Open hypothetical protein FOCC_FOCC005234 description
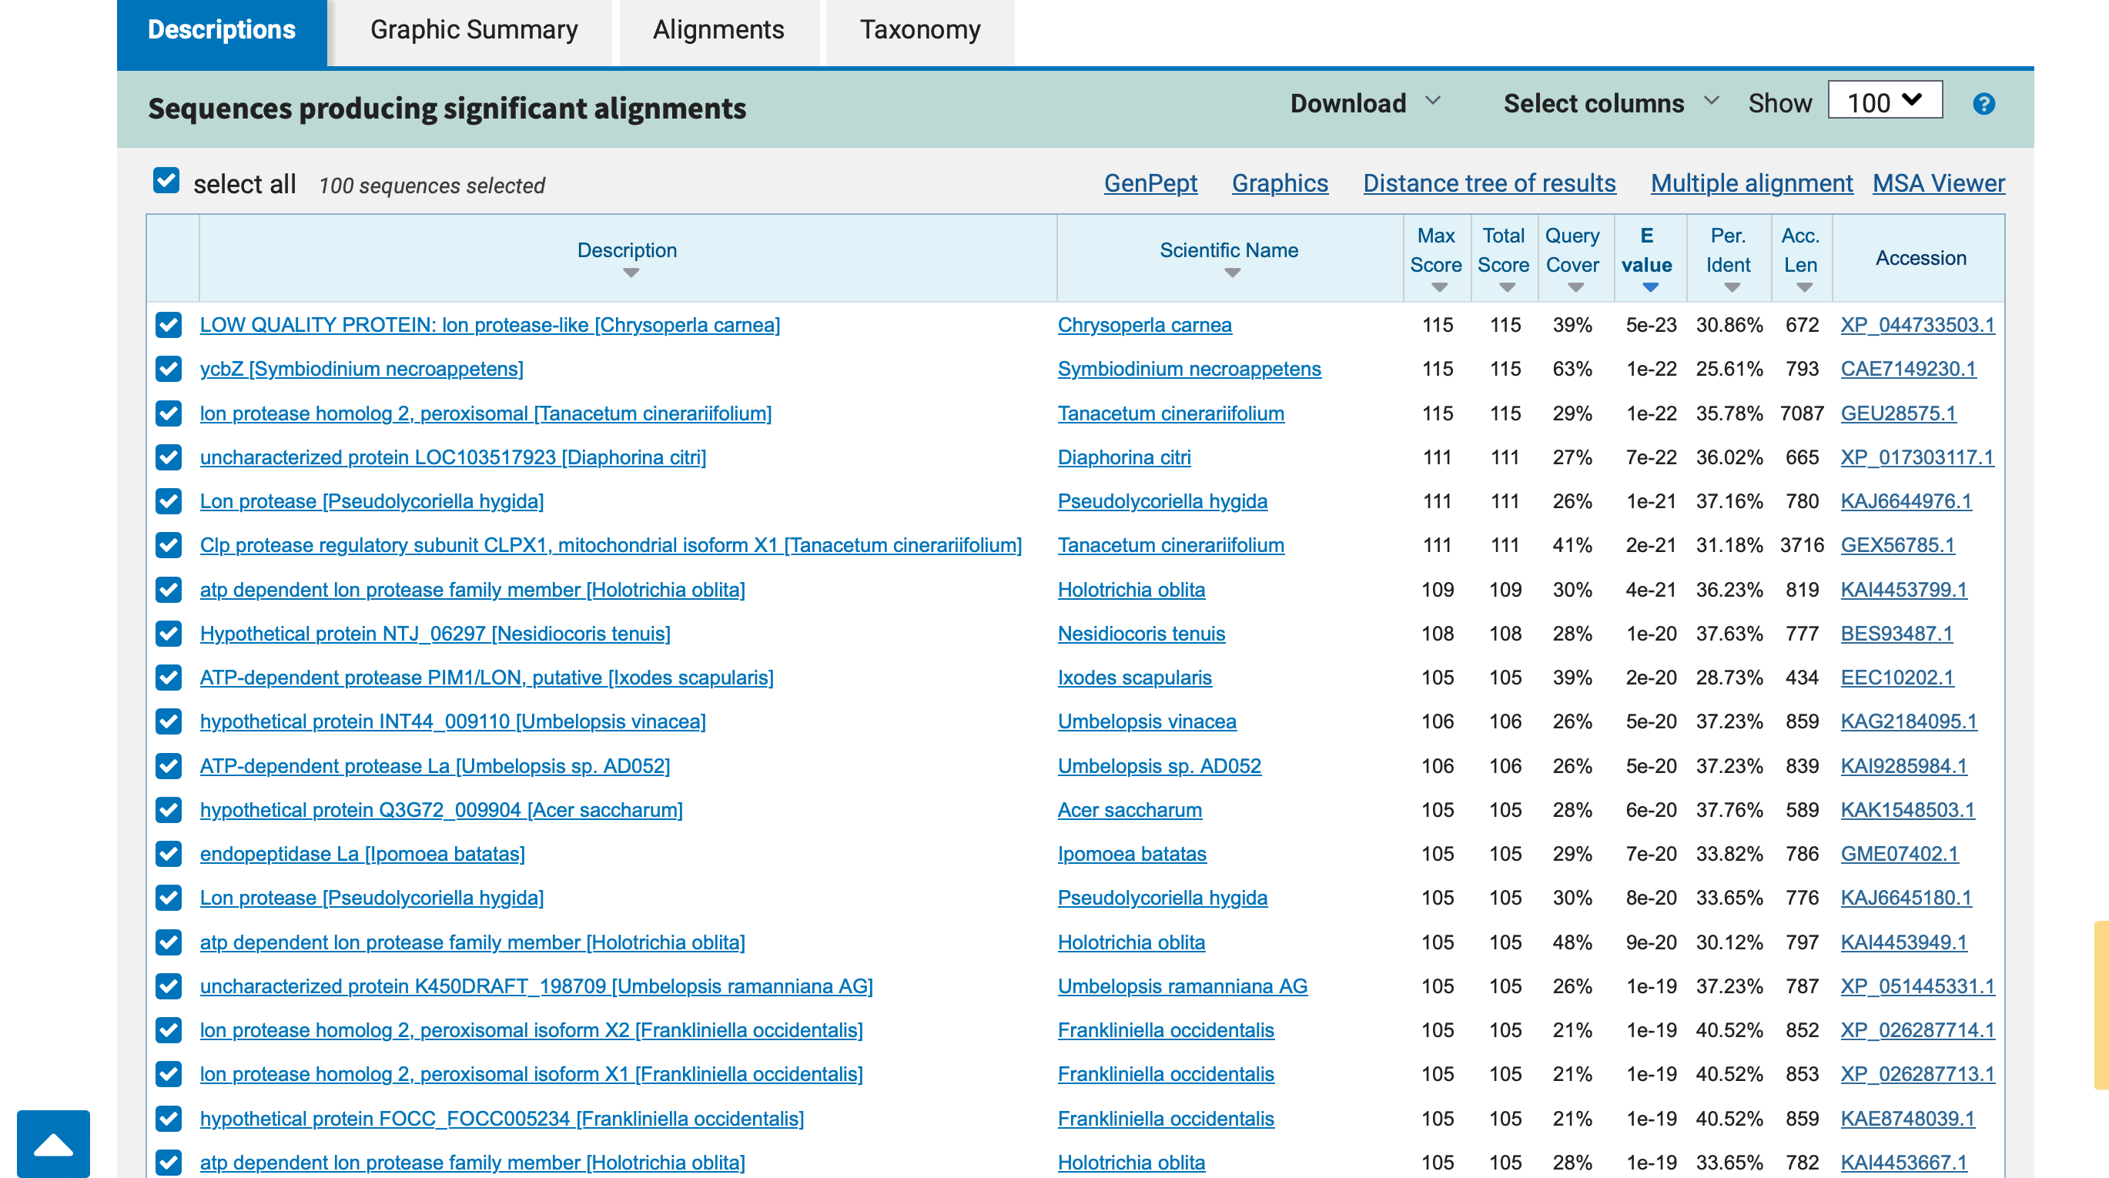The height and width of the screenshot is (1178, 2109). (x=502, y=1118)
